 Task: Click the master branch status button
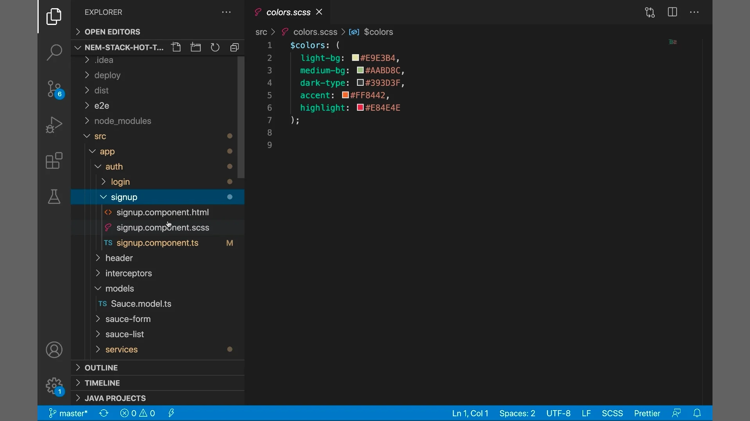pyautogui.click(x=68, y=413)
